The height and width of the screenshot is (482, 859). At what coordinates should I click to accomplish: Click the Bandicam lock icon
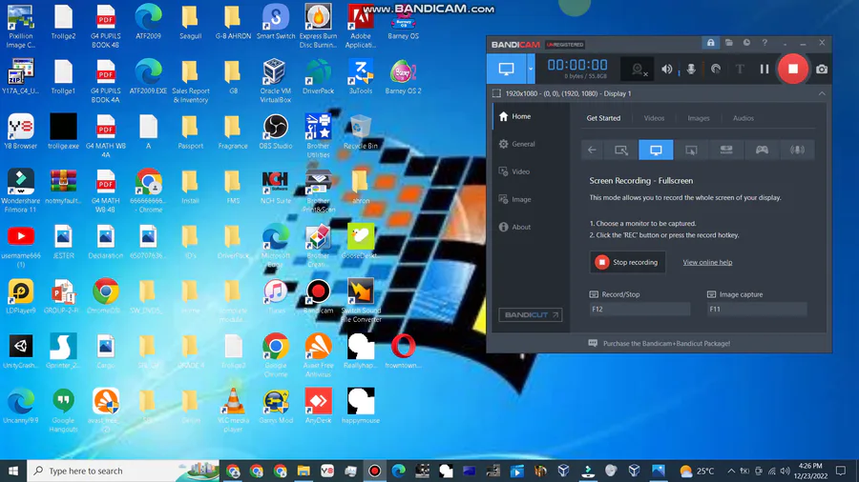click(x=710, y=43)
